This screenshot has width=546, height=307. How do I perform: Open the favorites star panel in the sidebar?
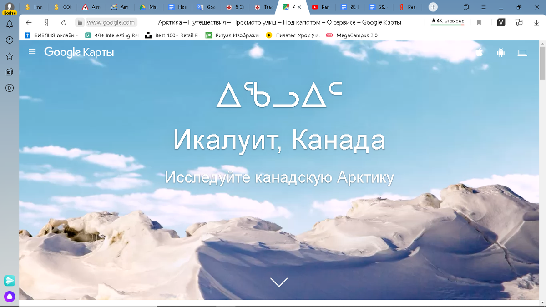[x=9, y=56]
